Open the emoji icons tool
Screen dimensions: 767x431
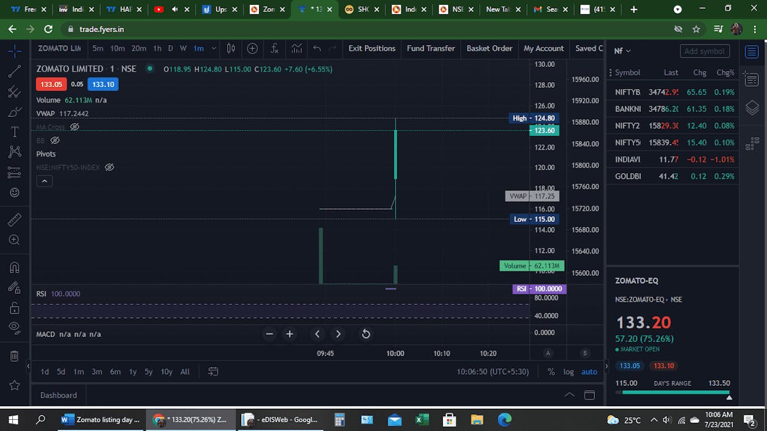tap(15, 192)
